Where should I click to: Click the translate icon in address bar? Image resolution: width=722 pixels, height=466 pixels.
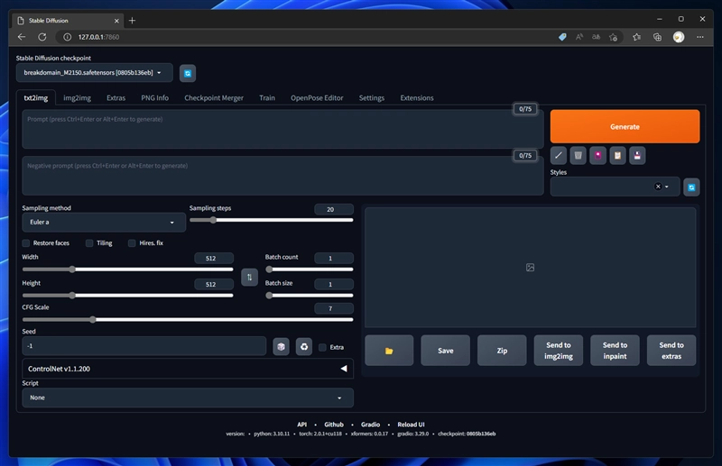tap(596, 37)
